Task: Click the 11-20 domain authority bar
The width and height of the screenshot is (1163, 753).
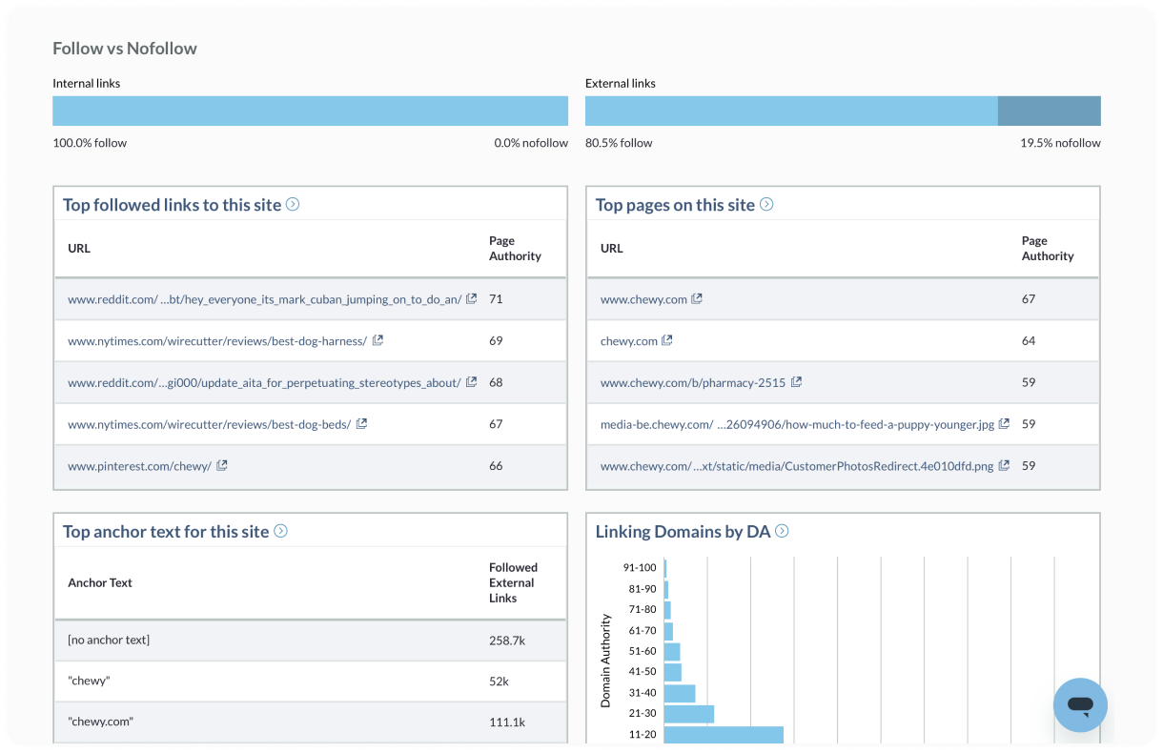Action: tap(724, 735)
